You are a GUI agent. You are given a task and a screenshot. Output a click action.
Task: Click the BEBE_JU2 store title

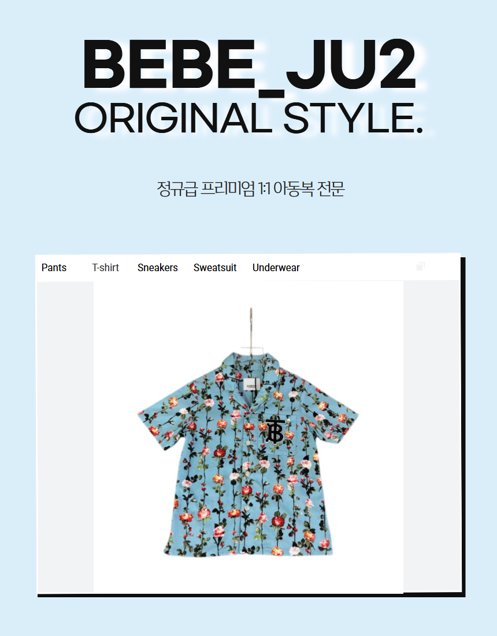[250, 65]
